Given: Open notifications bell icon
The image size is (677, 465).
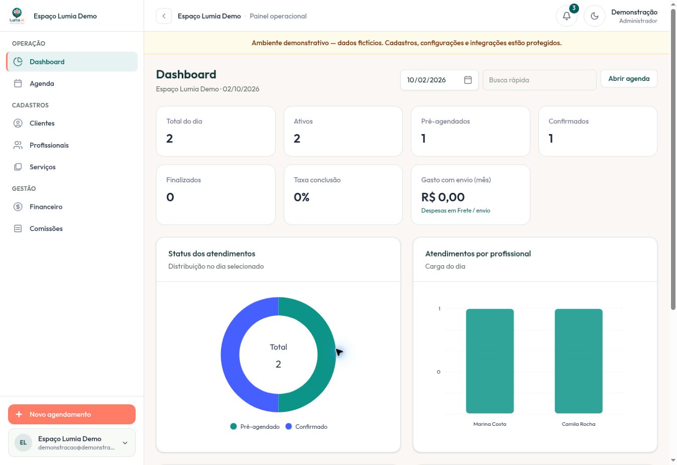Looking at the screenshot, I should [x=567, y=16].
